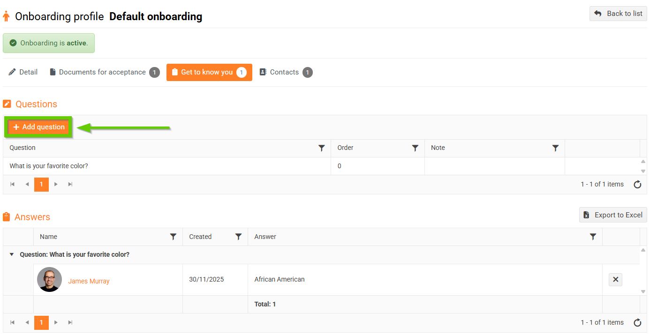
Task: Switch to the Detail tab
Action: [x=23, y=72]
